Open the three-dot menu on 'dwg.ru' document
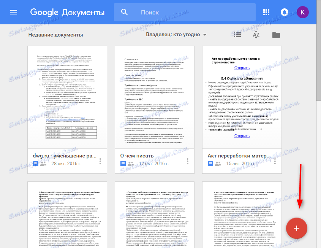Viewport: 321px width, 248px height. click(100, 161)
